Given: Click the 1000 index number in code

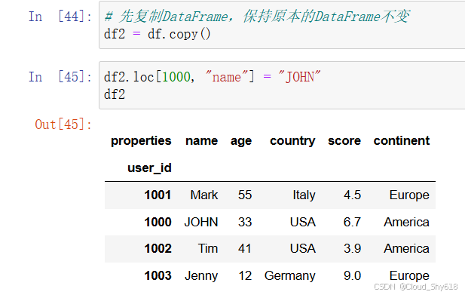Looking at the screenshot, I should pos(176,77).
